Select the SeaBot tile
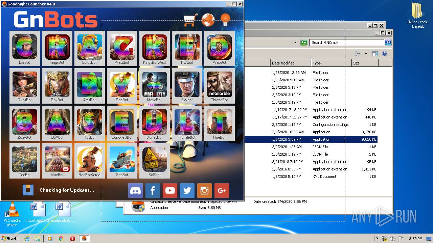Screen dimensions: 433x243 point(122,161)
